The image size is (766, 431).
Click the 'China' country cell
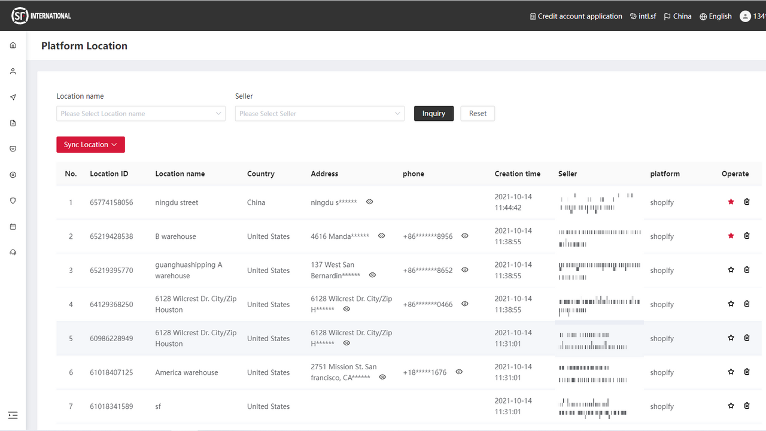256,202
